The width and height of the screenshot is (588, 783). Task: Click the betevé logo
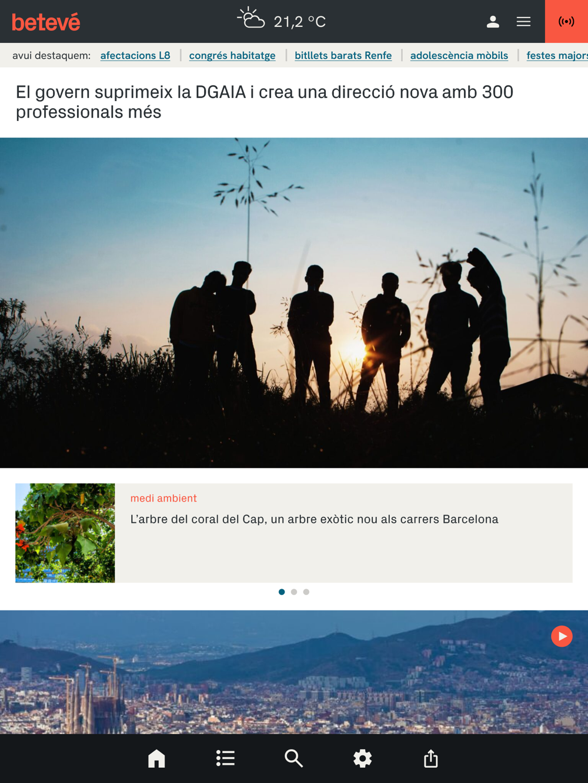click(x=46, y=22)
